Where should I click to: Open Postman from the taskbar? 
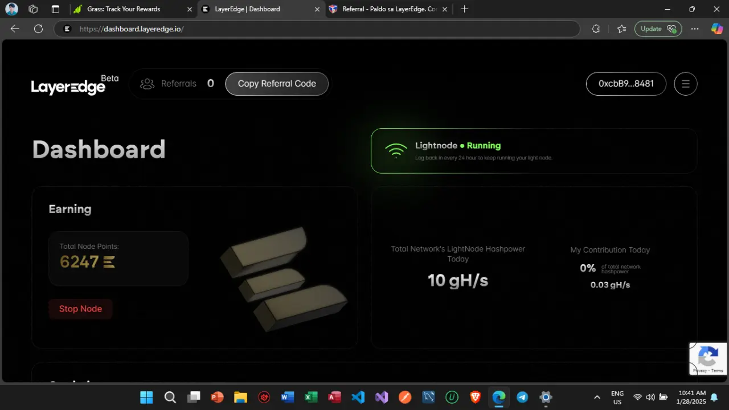pos(405,397)
